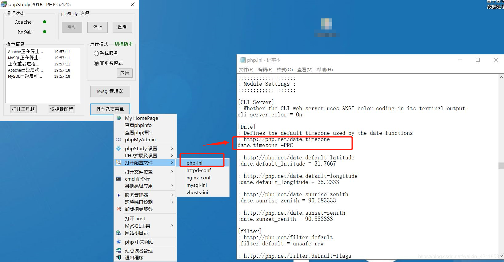Click icon beside php 中文网站

pos(119,242)
